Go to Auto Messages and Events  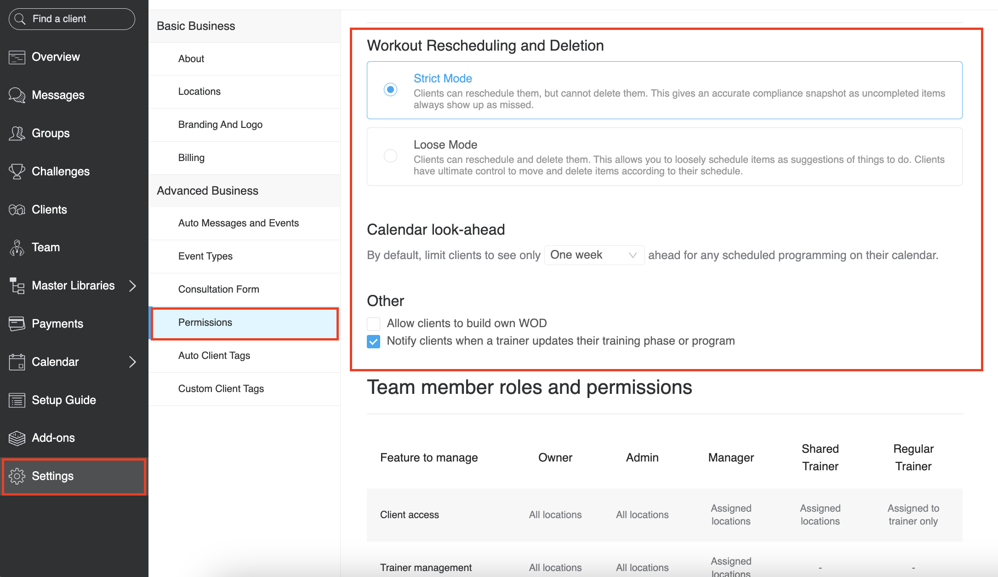point(239,223)
